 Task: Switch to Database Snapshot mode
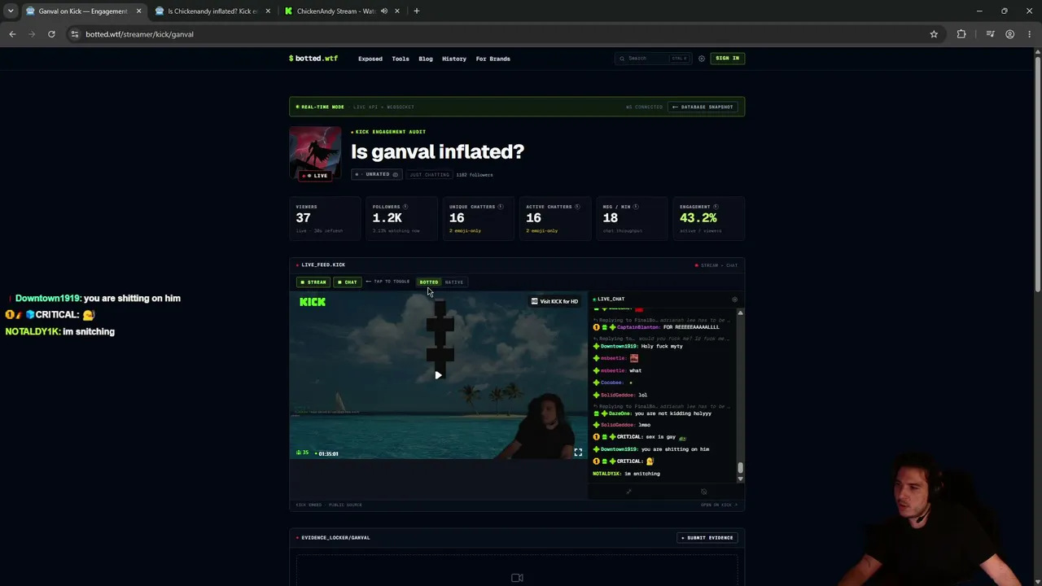(703, 107)
